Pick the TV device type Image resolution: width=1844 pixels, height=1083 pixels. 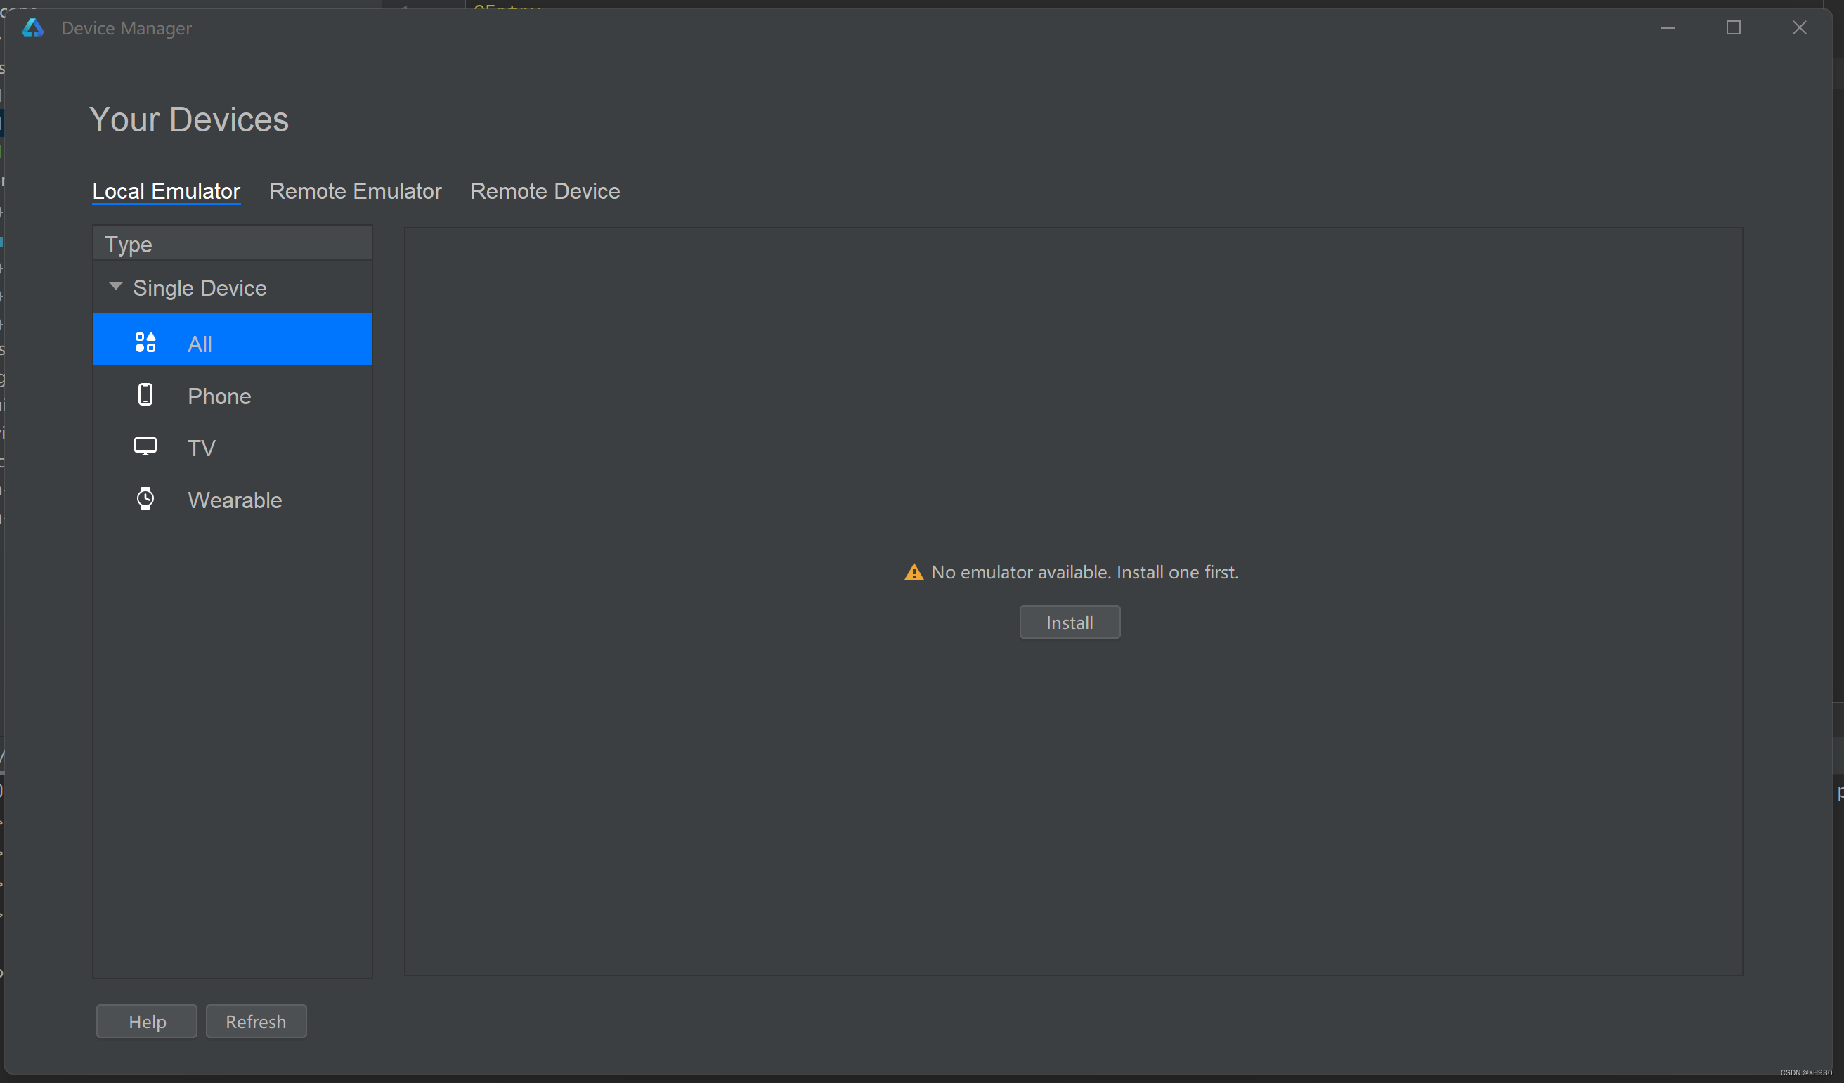(201, 448)
